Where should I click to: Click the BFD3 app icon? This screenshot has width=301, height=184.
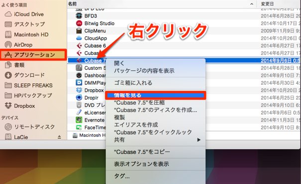(79, 16)
